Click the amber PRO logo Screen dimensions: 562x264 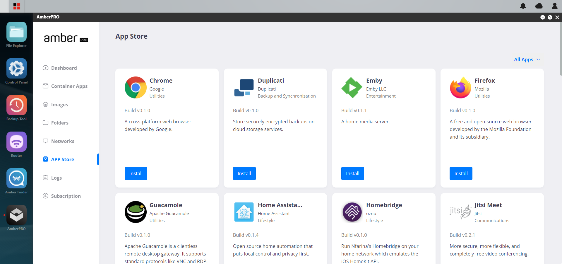[x=66, y=38]
